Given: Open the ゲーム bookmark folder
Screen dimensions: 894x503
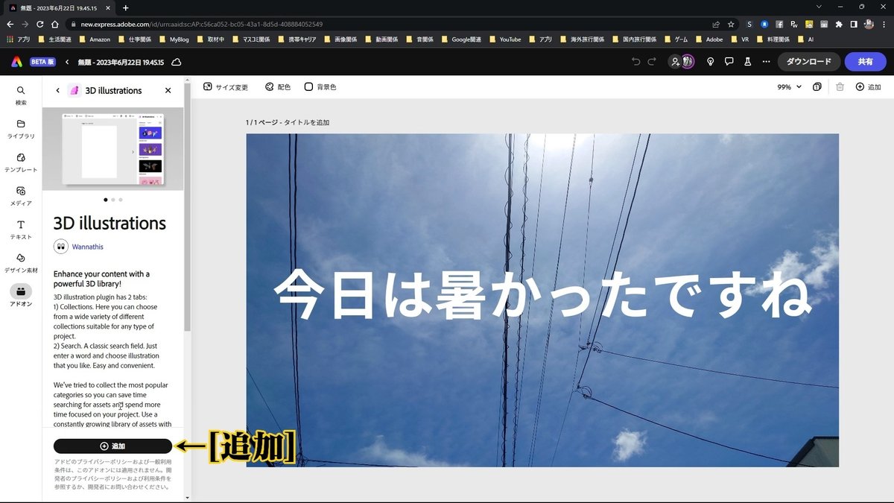Looking at the screenshot, I should click(x=675, y=39).
